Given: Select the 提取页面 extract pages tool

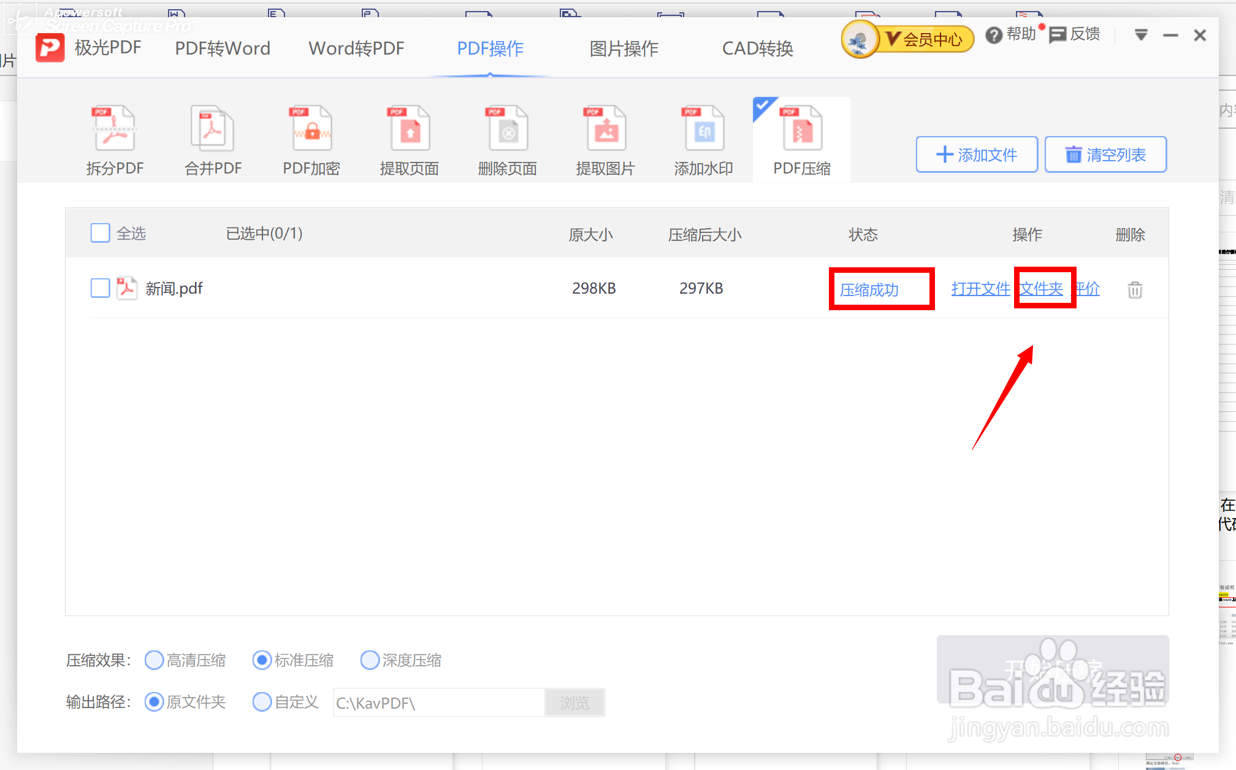Looking at the screenshot, I should click(x=409, y=129).
